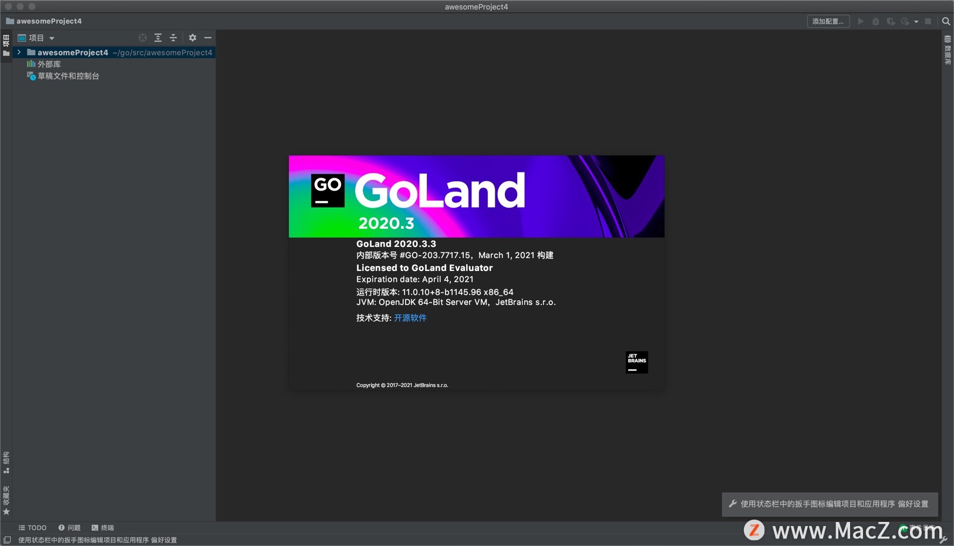Click the Expand All icon in project panel

click(x=158, y=38)
